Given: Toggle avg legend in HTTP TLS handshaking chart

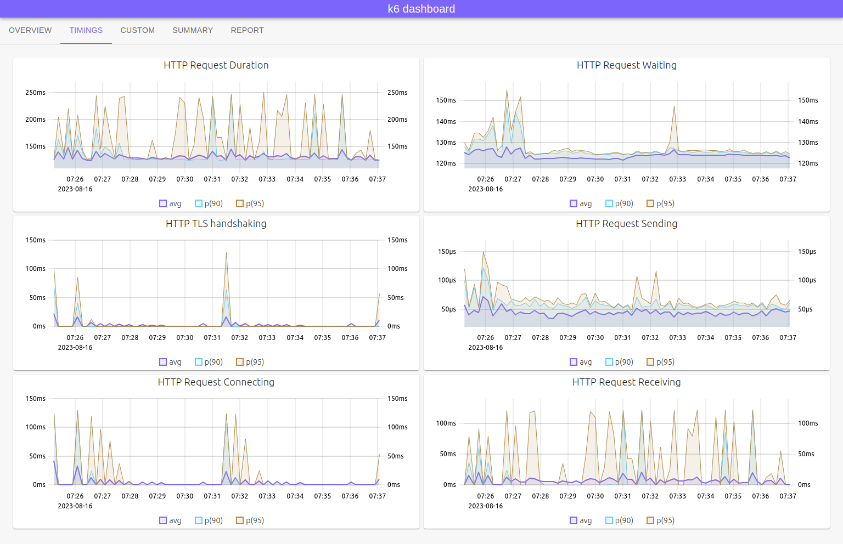Looking at the screenshot, I should point(170,362).
